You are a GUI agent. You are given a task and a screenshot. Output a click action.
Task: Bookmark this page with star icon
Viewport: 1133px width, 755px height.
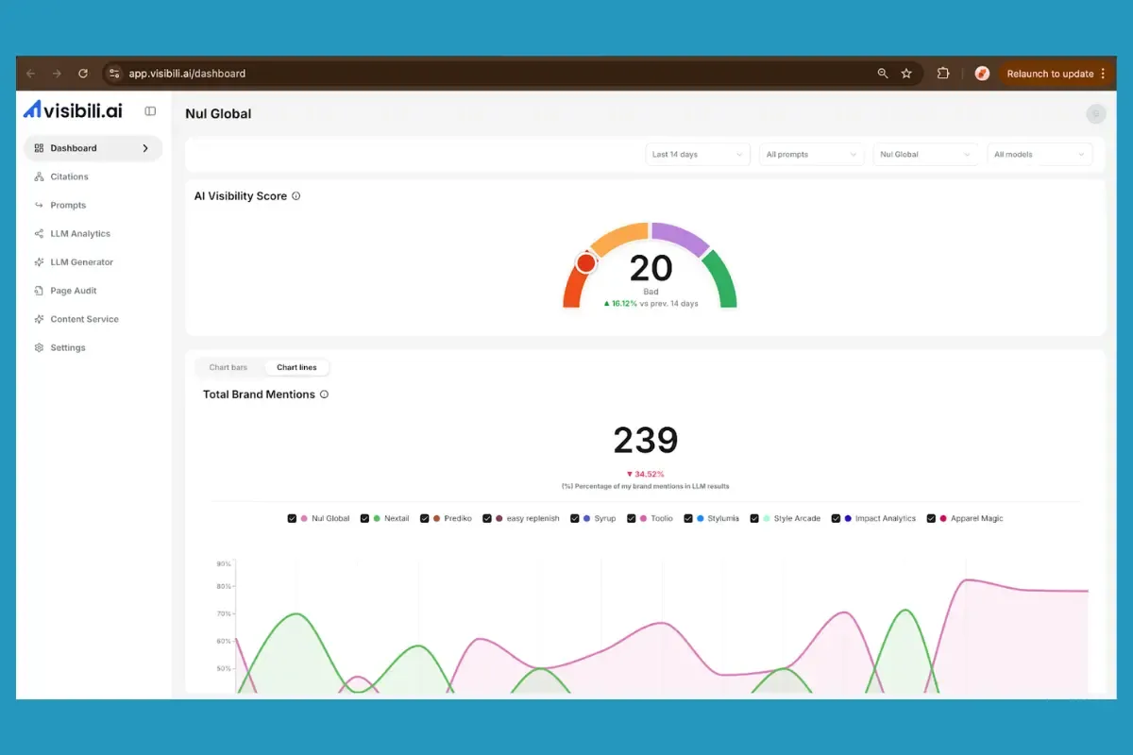tap(906, 74)
